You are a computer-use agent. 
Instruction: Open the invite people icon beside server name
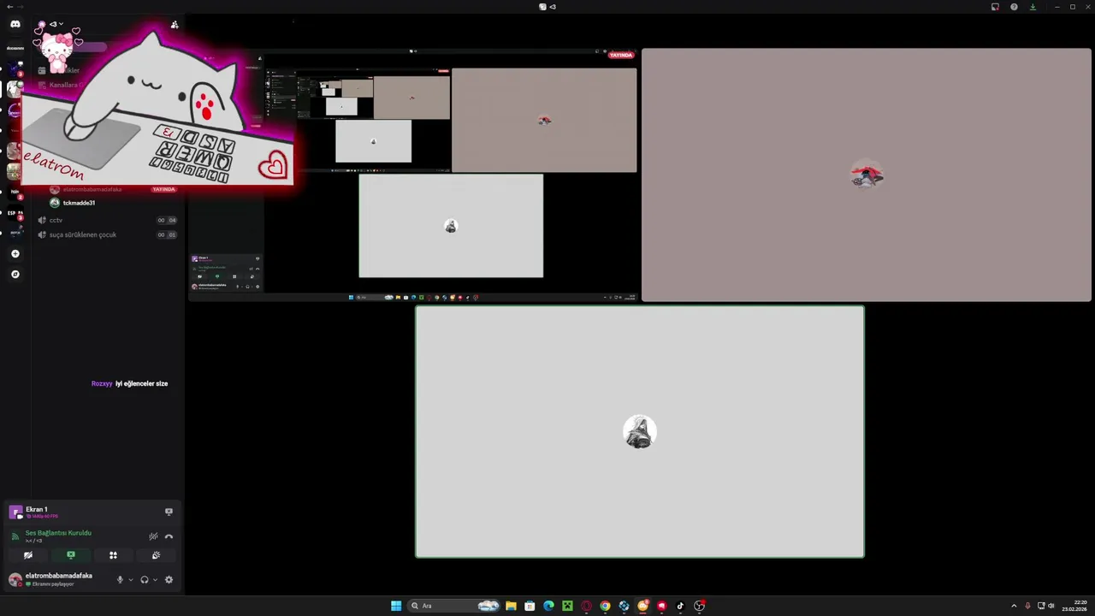[x=175, y=25]
